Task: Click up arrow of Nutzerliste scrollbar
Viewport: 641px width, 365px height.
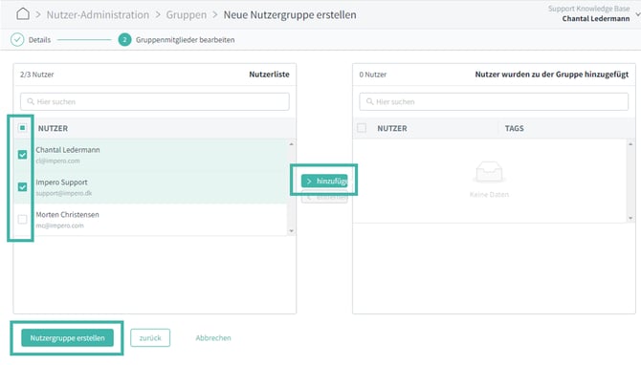Action: [291, 144]
